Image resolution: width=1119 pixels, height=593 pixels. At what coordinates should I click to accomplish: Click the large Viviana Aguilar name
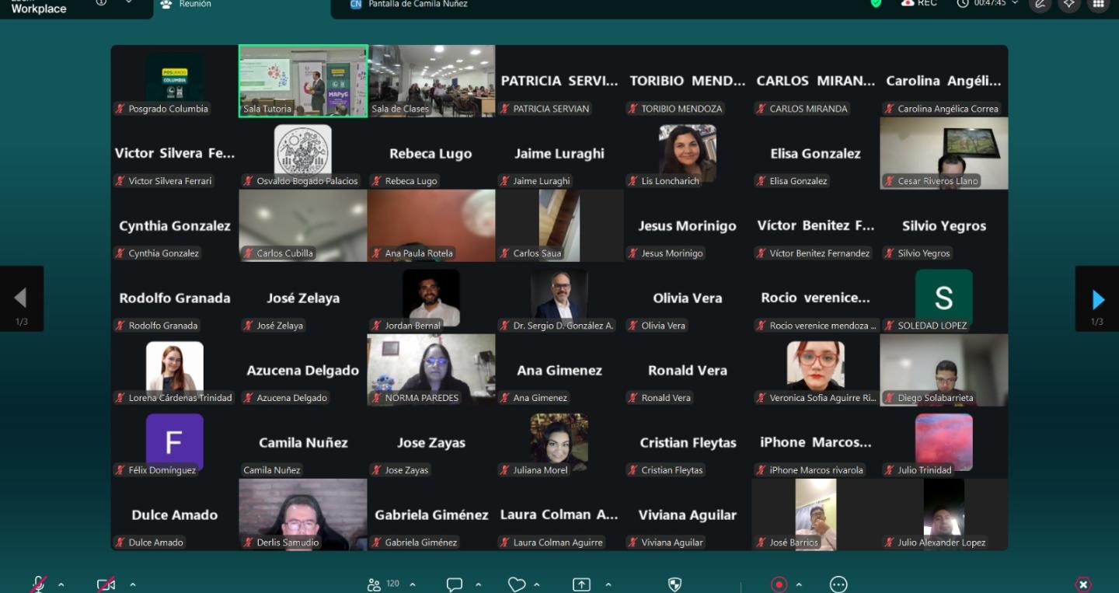688,515
